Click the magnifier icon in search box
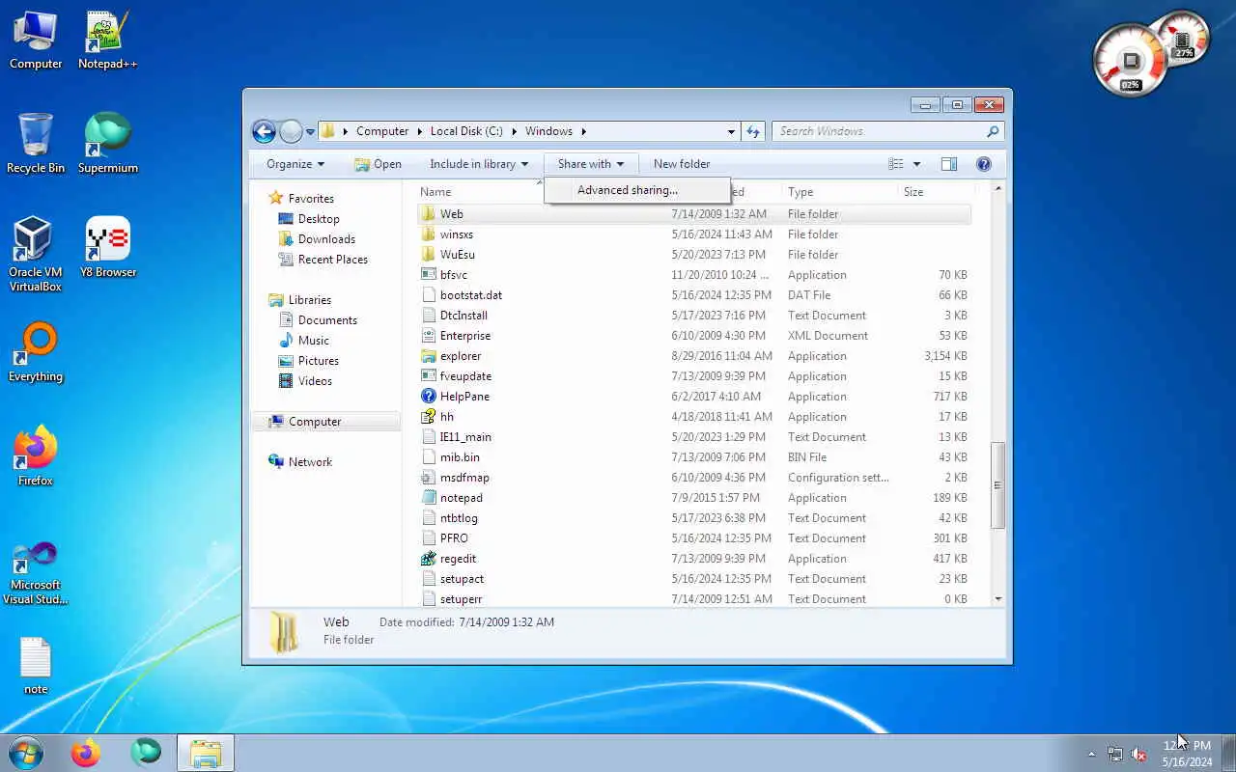The width and height of the screenshot is (1236, 772). coord(993,131)
